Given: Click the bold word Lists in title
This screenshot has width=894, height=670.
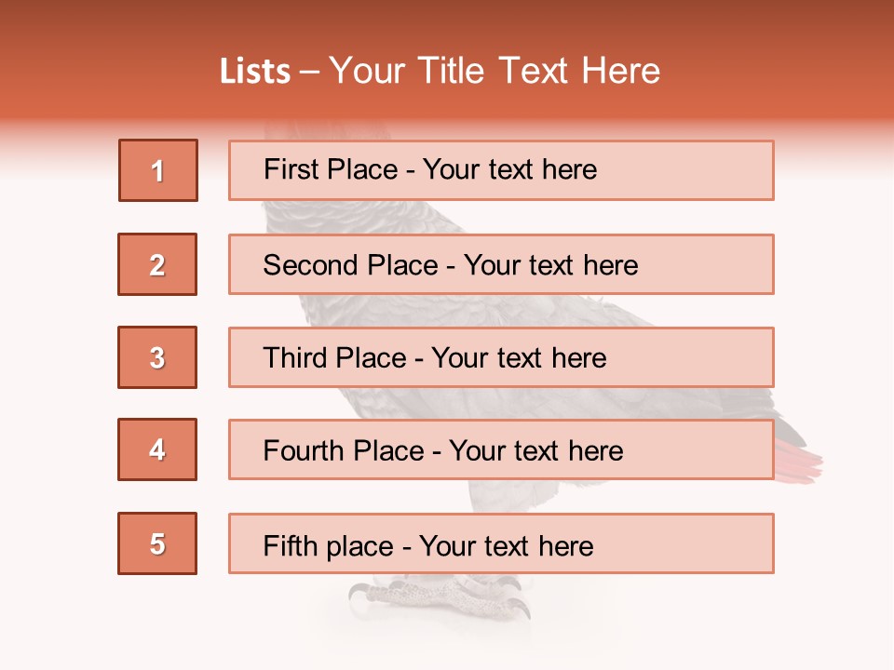Looking at the screenshot, I should tap(255, 72).
